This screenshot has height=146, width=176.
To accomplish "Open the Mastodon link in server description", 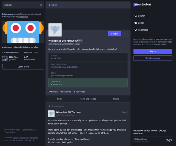I will click(23, 17).
